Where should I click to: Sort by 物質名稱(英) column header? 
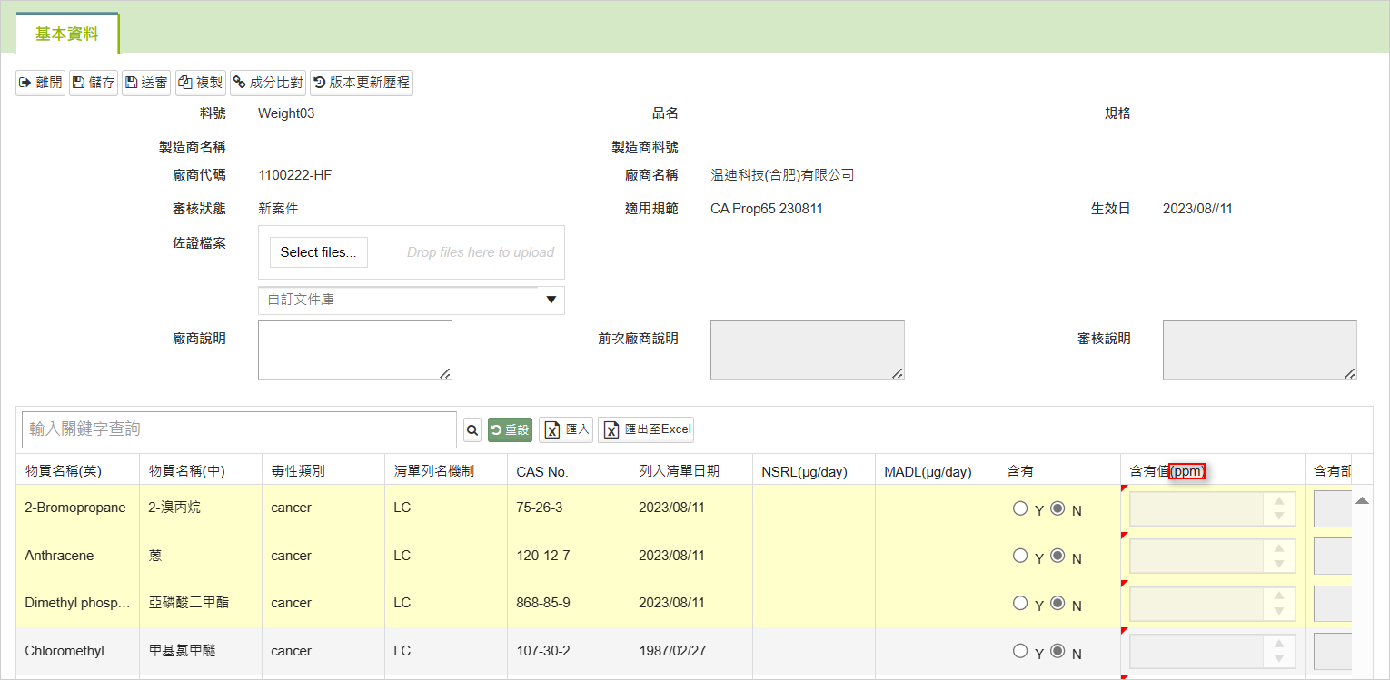click(x=77, y=470)
